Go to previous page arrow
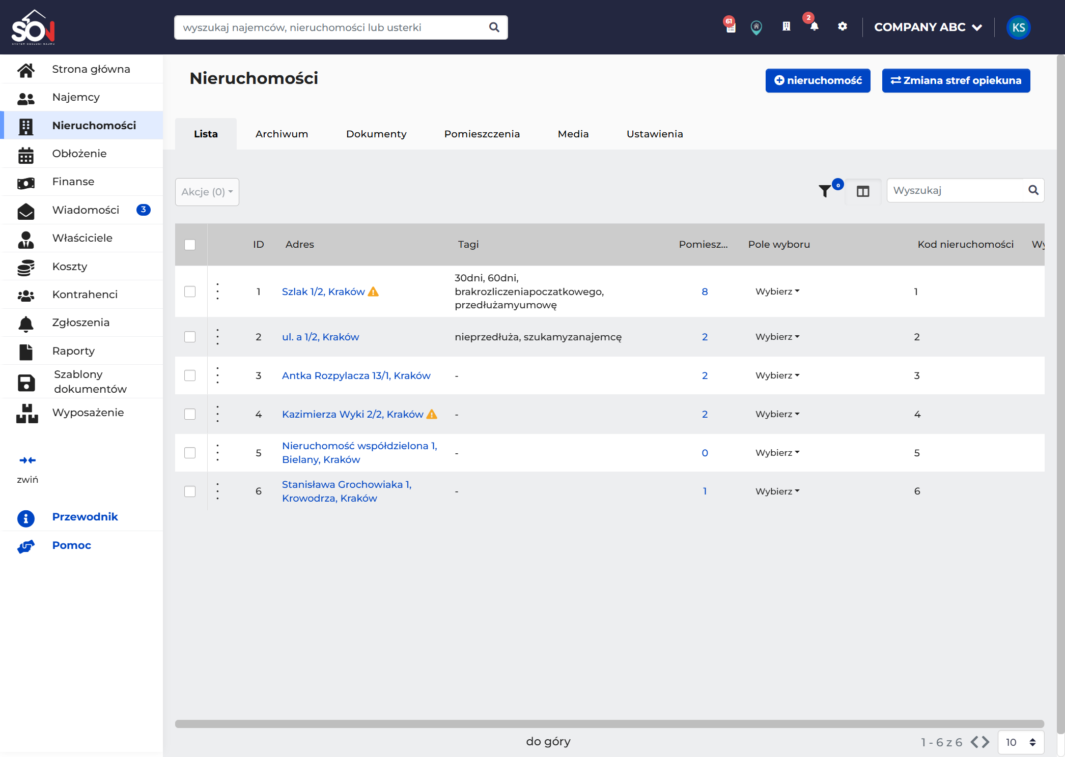Screen dimensions: 1065x757 click(x=974, y=742)
